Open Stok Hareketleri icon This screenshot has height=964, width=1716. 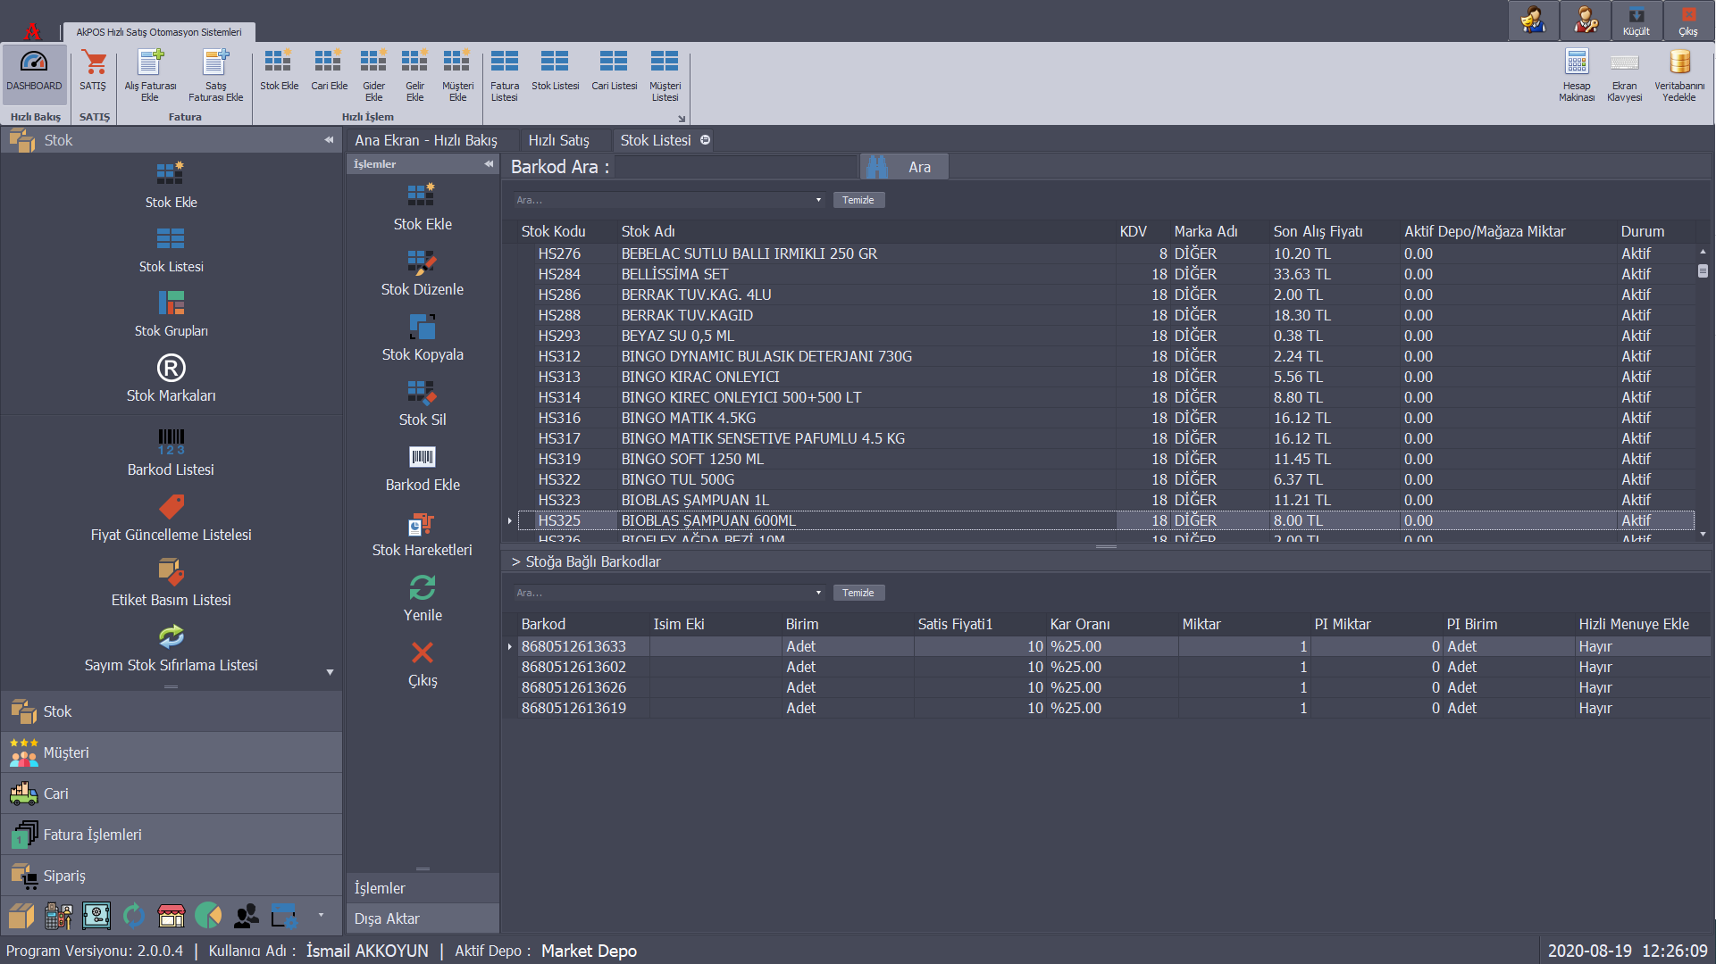(x=422, y=524)
